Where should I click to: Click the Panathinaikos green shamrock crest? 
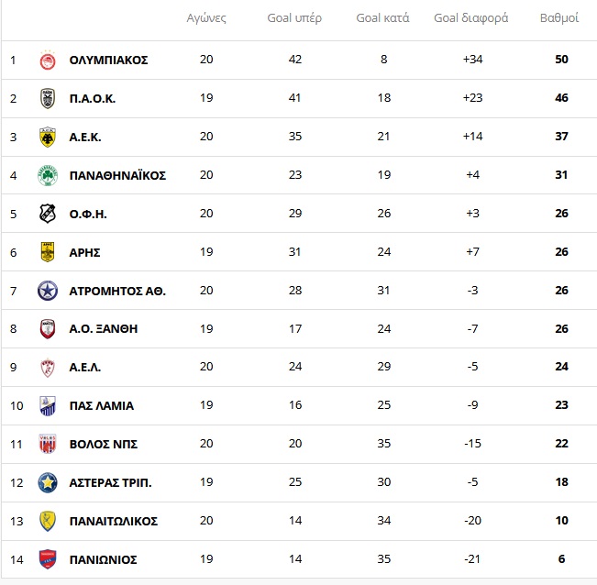[x=48, y=175]
